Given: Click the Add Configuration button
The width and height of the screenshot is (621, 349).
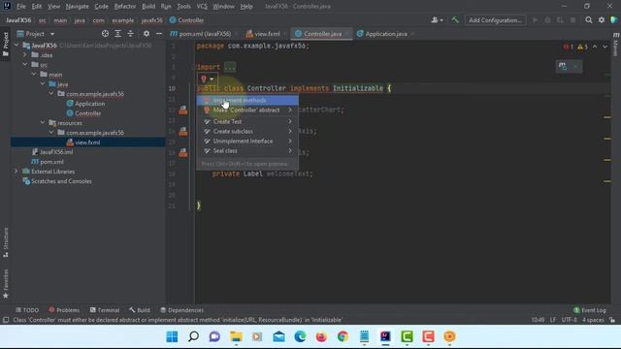Looking at the screenshot, I should point(495,20).
